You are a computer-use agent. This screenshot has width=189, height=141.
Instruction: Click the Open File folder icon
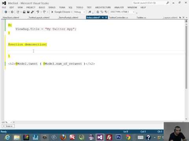[24, 12]
